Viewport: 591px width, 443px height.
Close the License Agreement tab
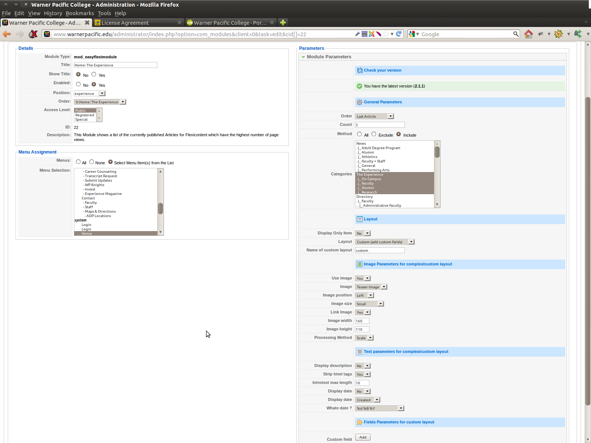coord(180,23)
